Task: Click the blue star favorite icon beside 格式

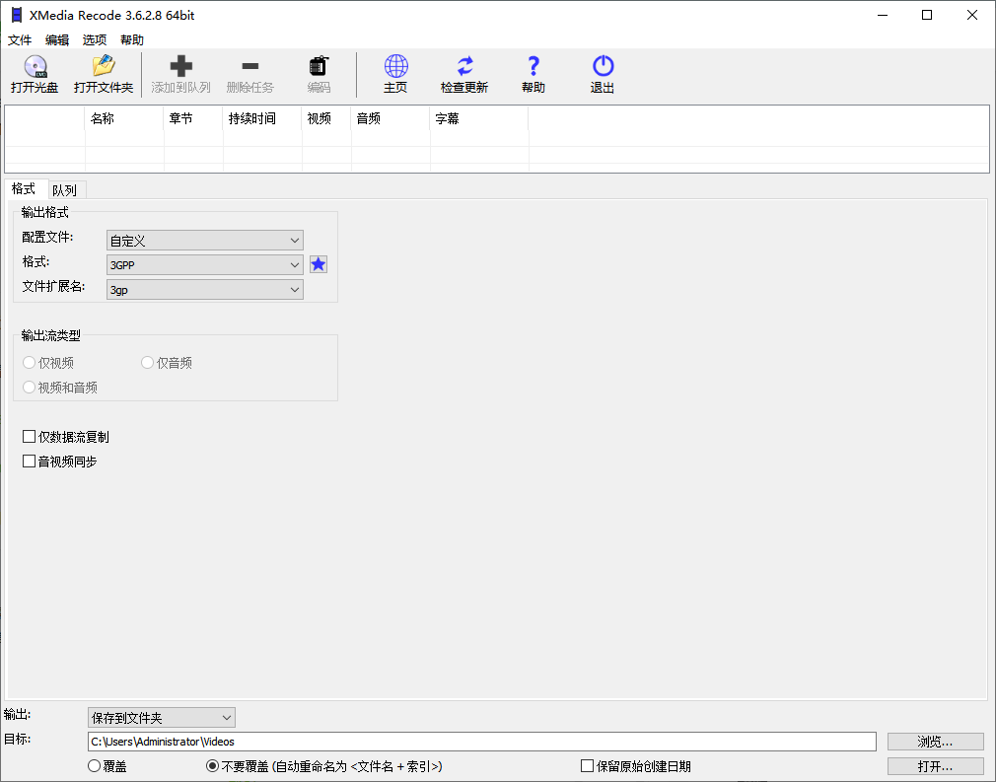Action: click(318, 264)
